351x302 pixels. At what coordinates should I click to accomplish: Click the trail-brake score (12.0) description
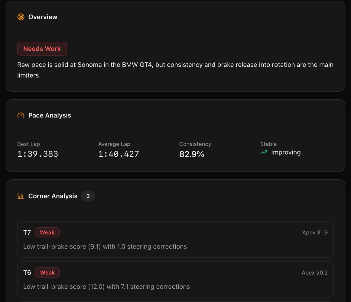click(106, 287)
